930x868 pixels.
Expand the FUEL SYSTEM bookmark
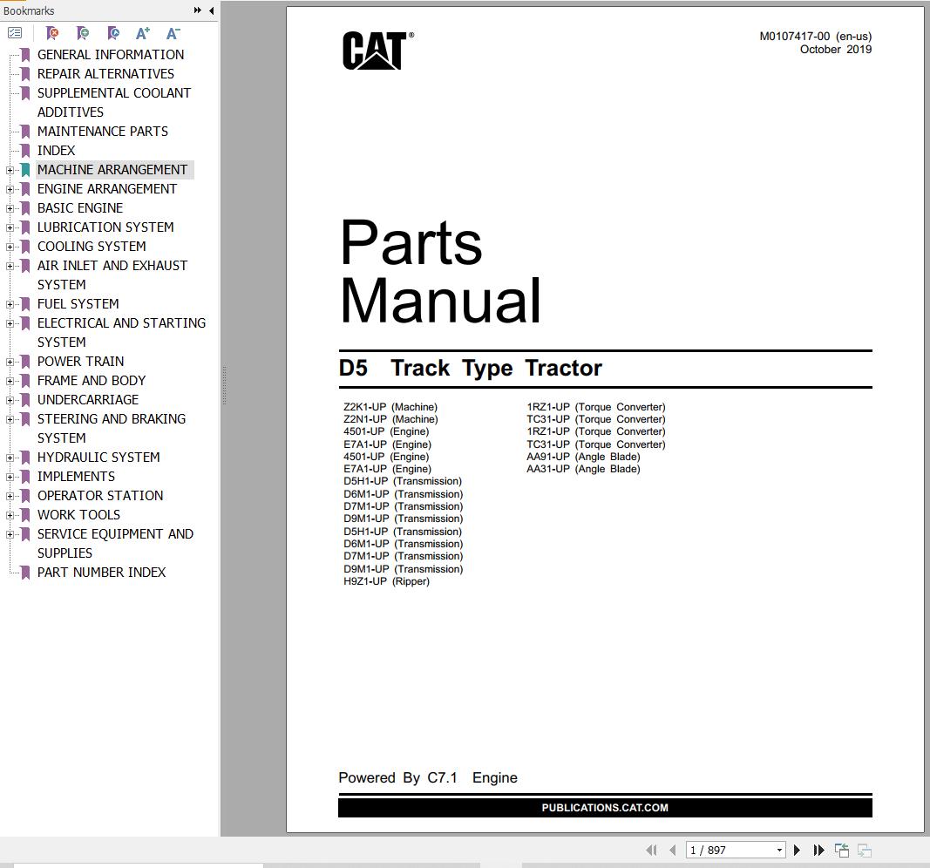10,305
